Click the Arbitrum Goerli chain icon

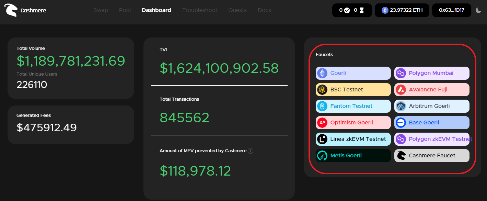pyautogui.click(x=401, y=106)
